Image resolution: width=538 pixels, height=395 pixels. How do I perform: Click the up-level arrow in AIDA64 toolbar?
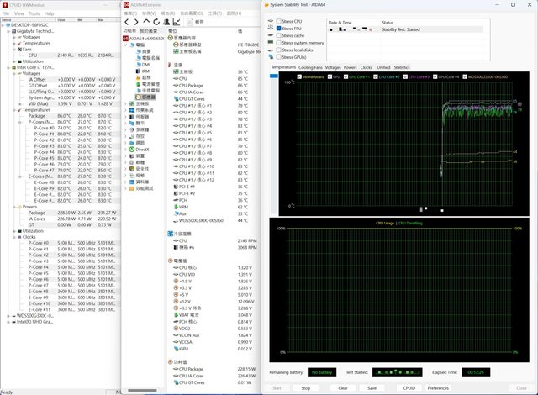click(147, 23)
